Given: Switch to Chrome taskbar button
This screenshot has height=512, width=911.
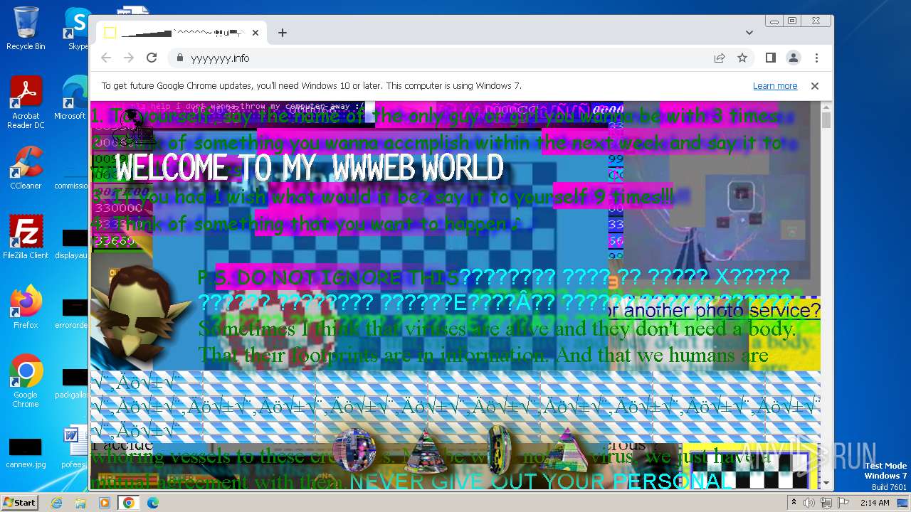Looking at the screenshot, I should pos(129,502).
